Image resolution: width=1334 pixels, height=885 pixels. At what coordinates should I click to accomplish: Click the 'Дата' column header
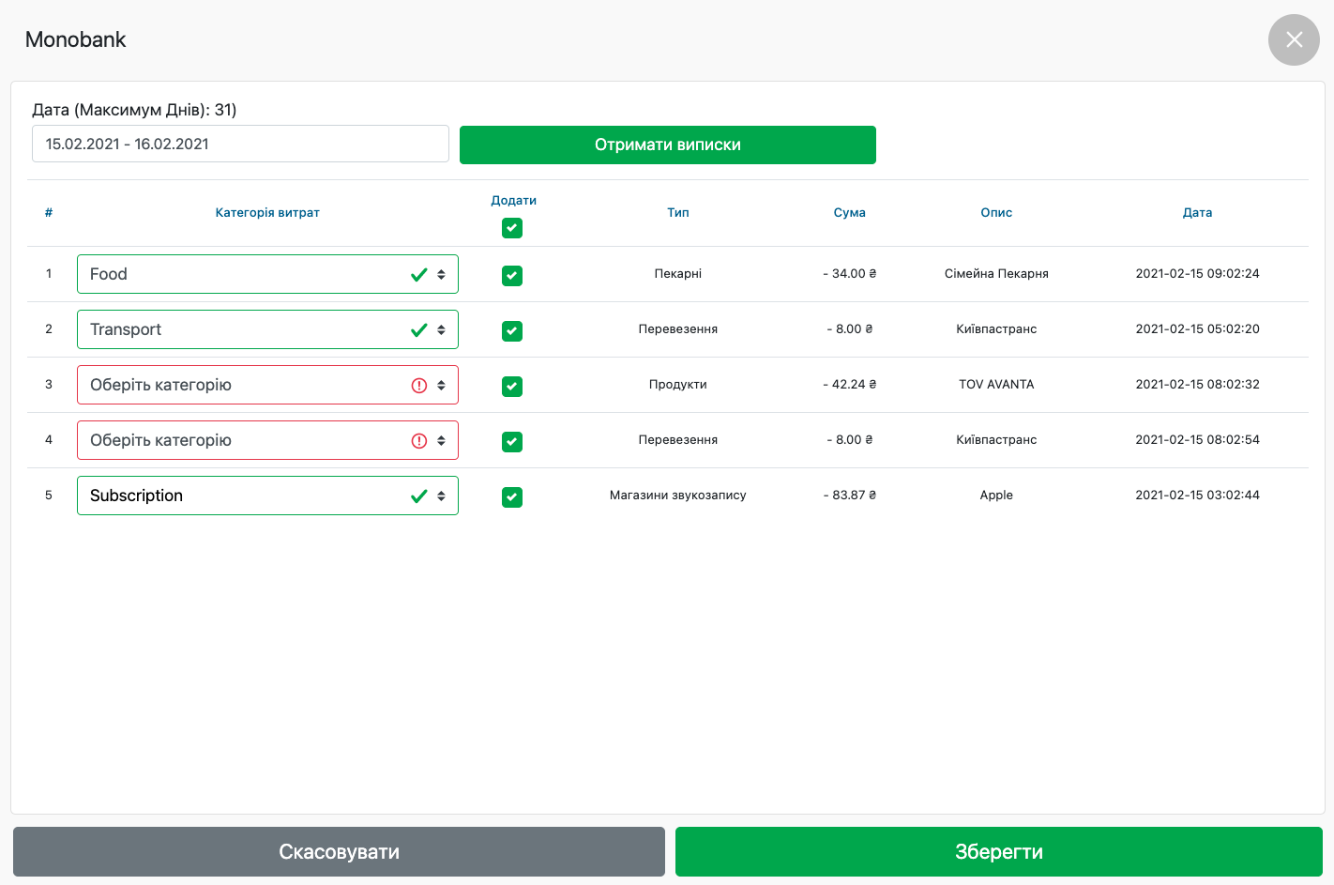[x=1197, y=213]
